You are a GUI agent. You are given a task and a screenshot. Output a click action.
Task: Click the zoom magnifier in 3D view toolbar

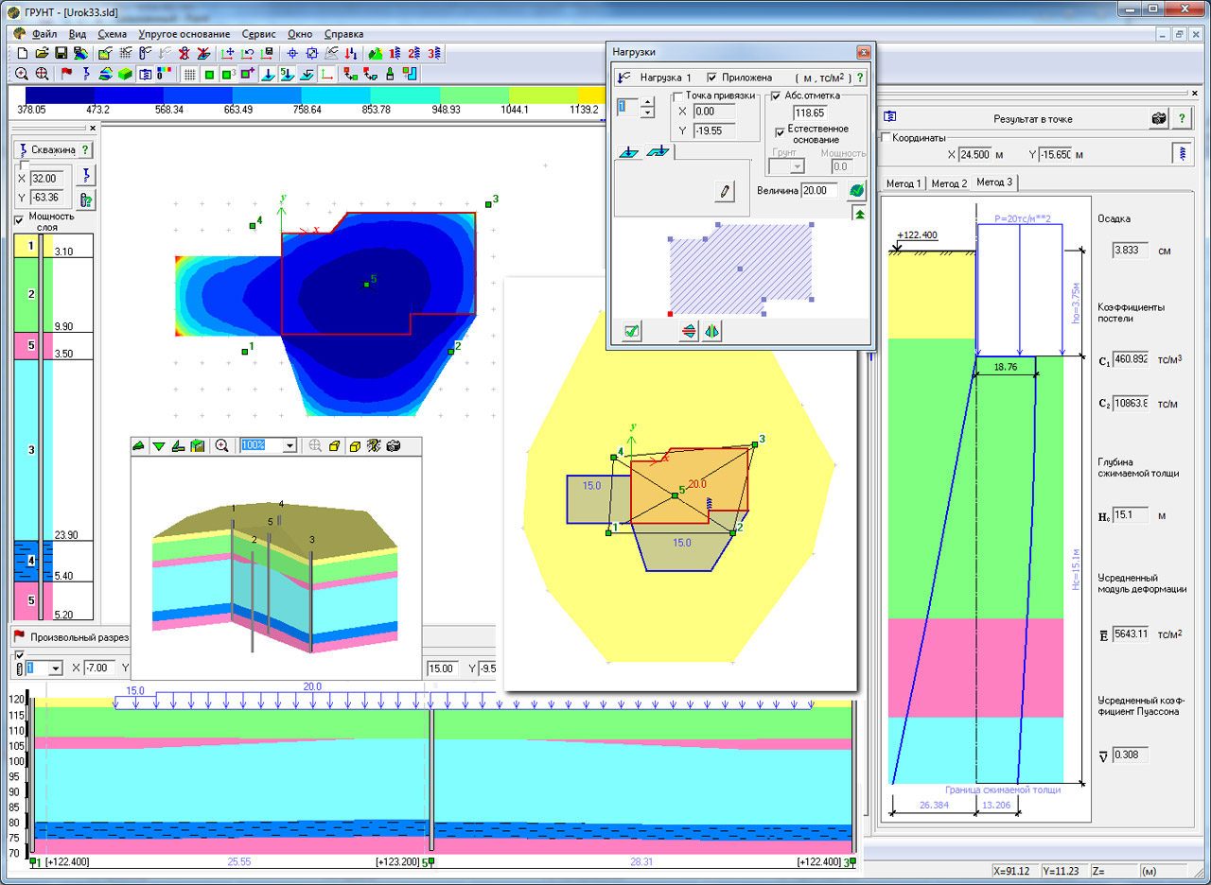[221, 446]
